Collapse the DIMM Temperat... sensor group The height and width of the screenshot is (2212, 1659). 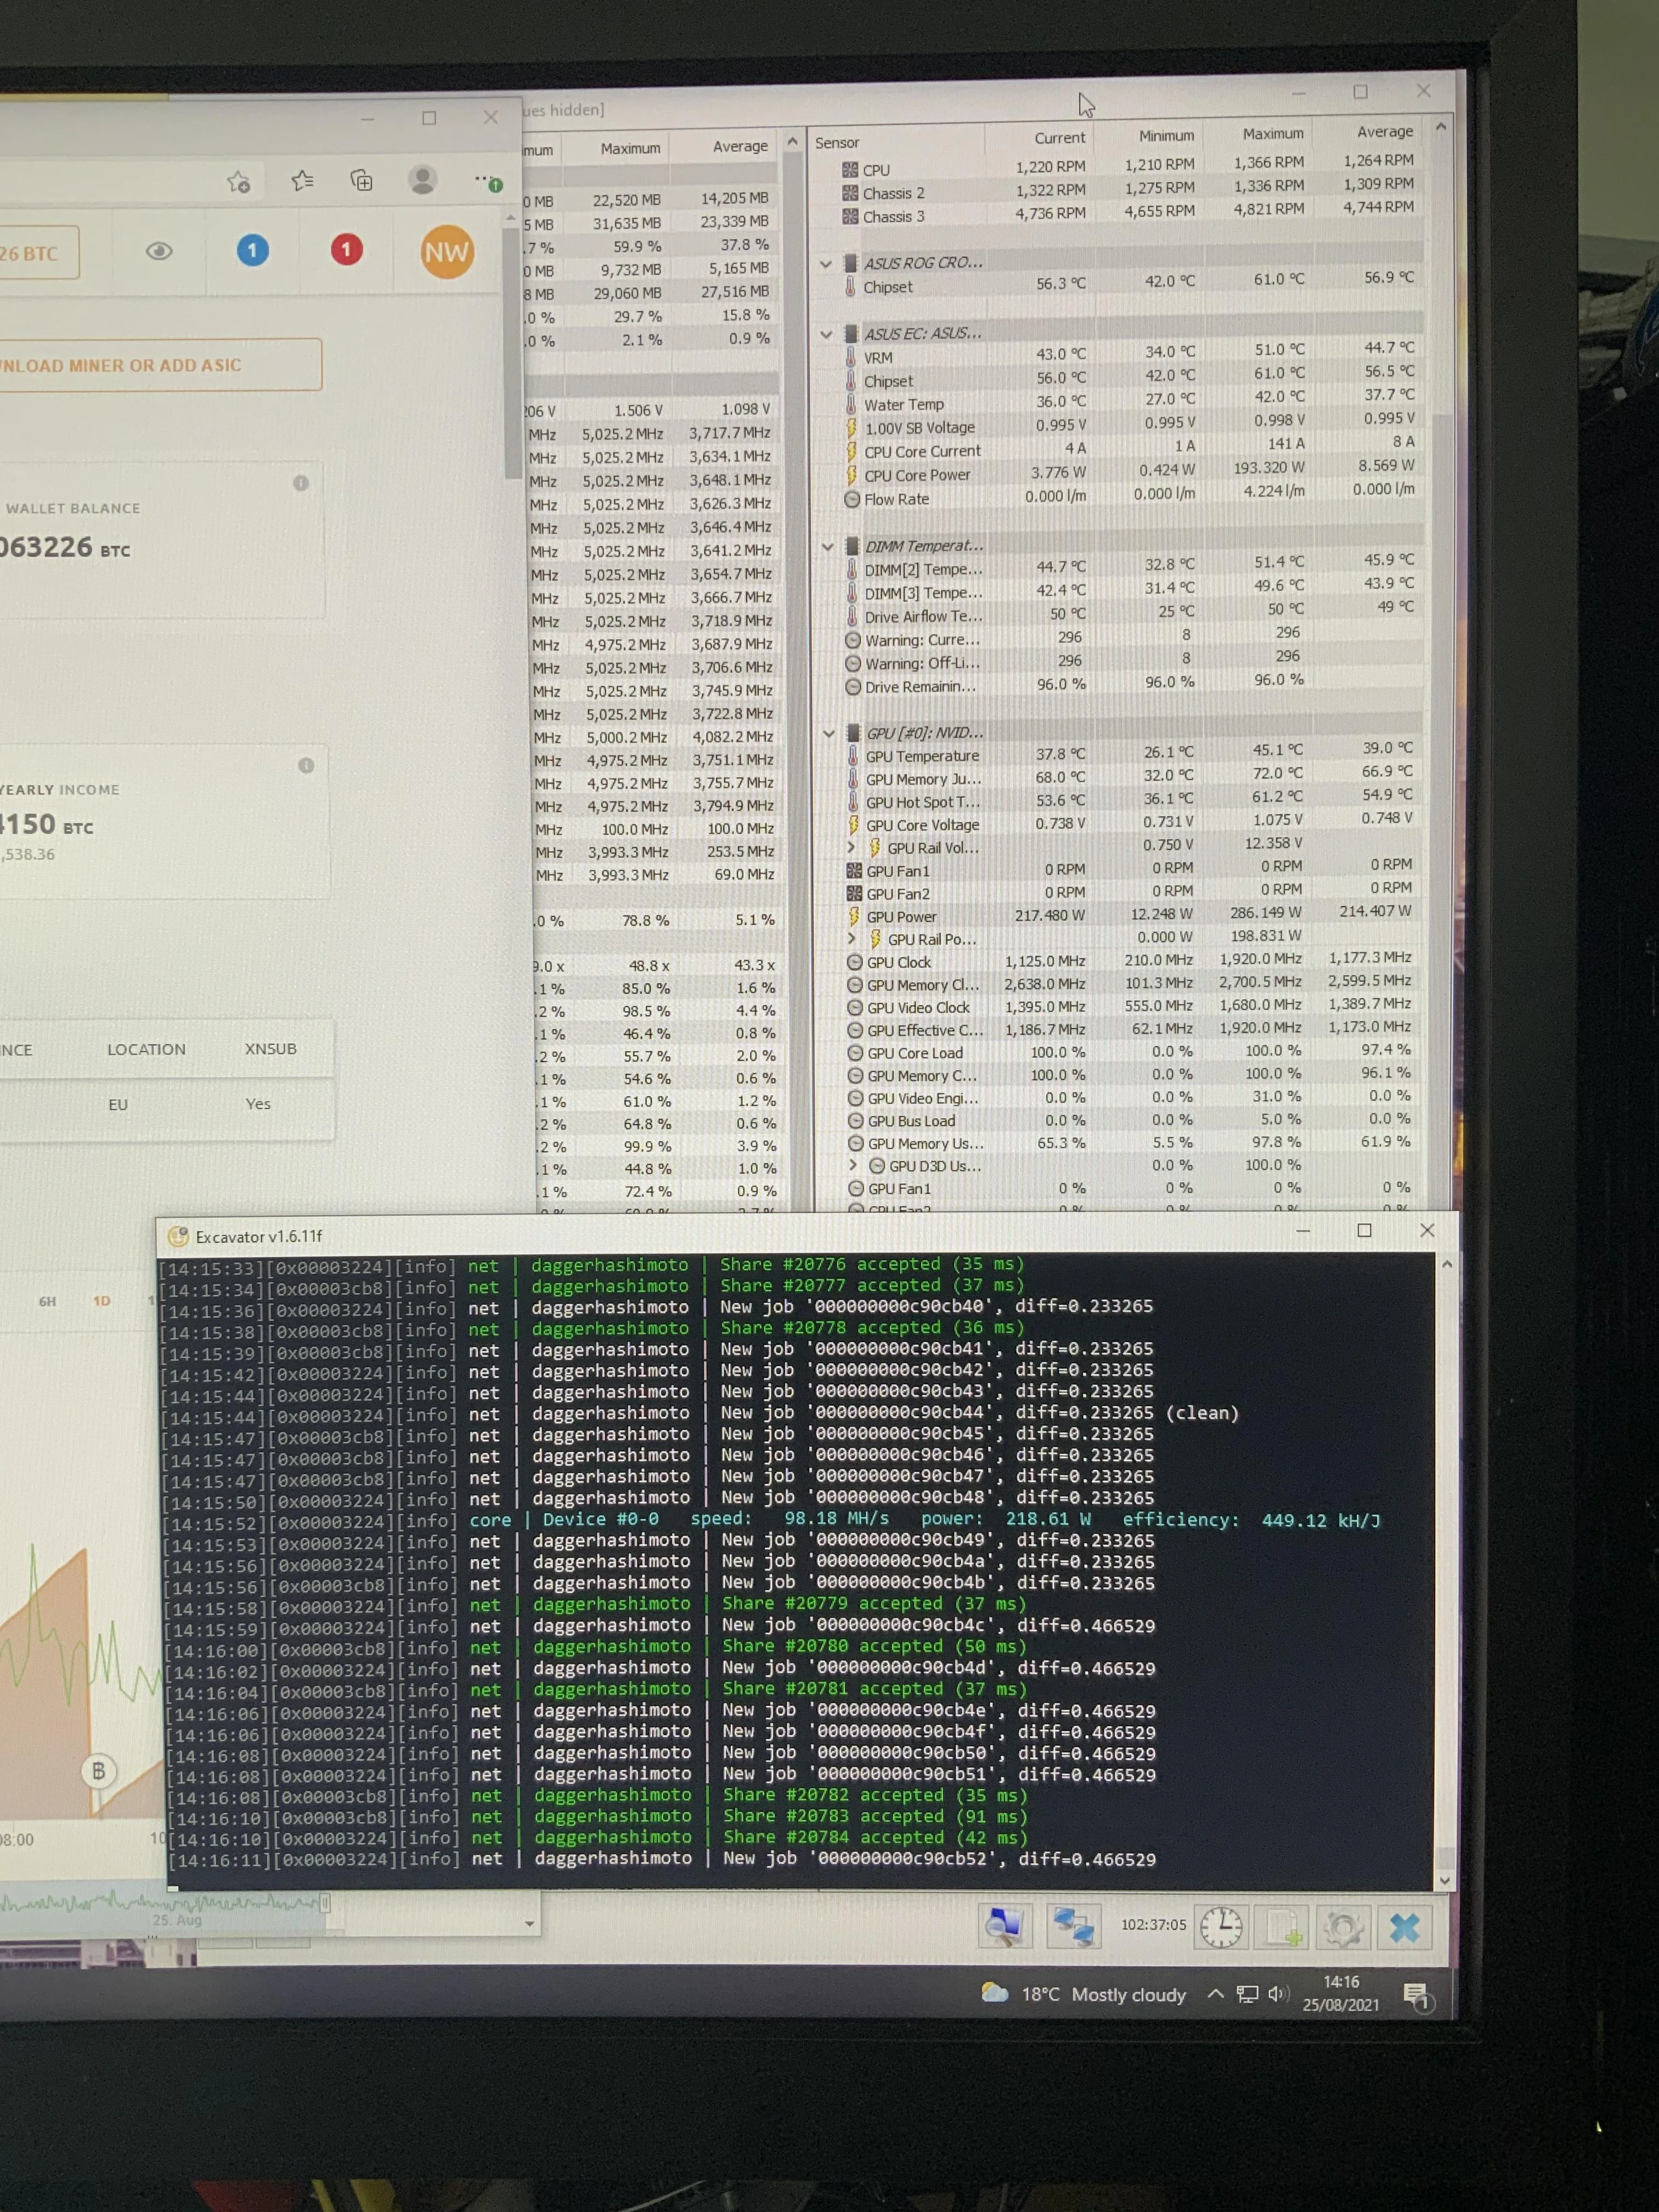coord(828,546)
